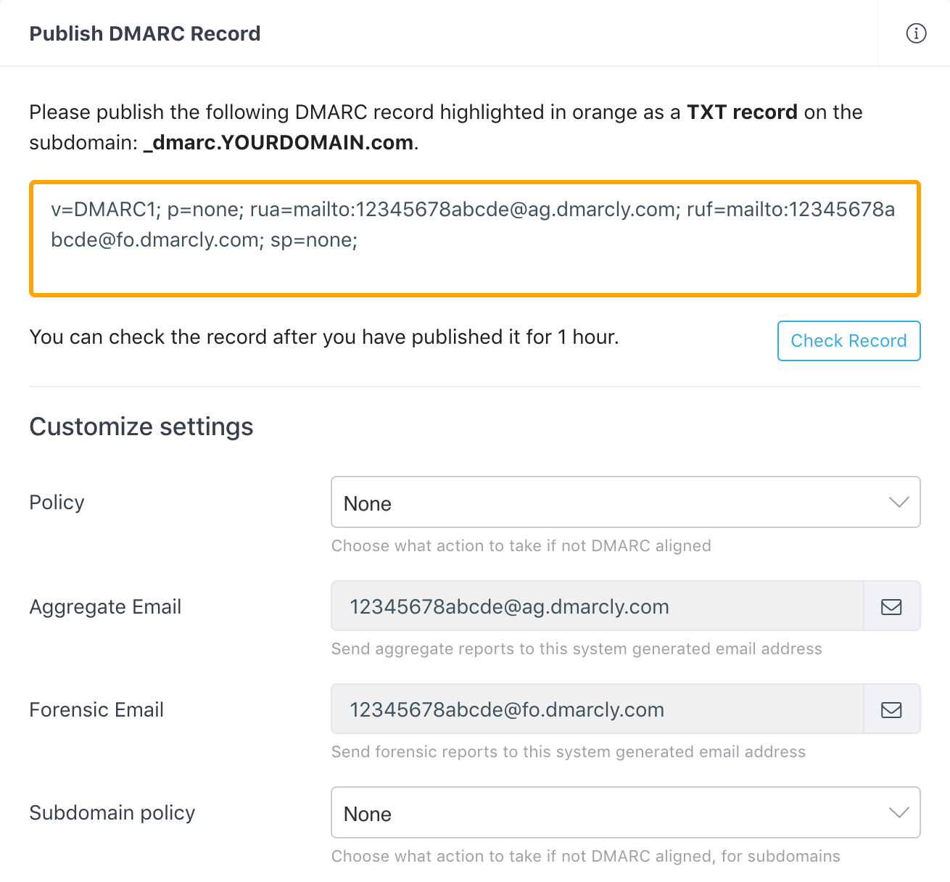Screen dimensions: 950x882
Task: Click the Policy label
Action: [57, 502]
